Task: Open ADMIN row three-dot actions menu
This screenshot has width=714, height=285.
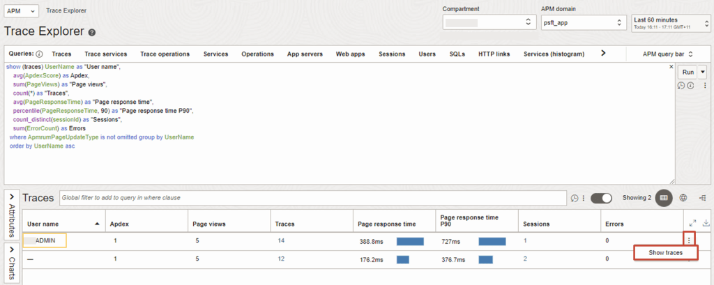Action: coord(688,240)
